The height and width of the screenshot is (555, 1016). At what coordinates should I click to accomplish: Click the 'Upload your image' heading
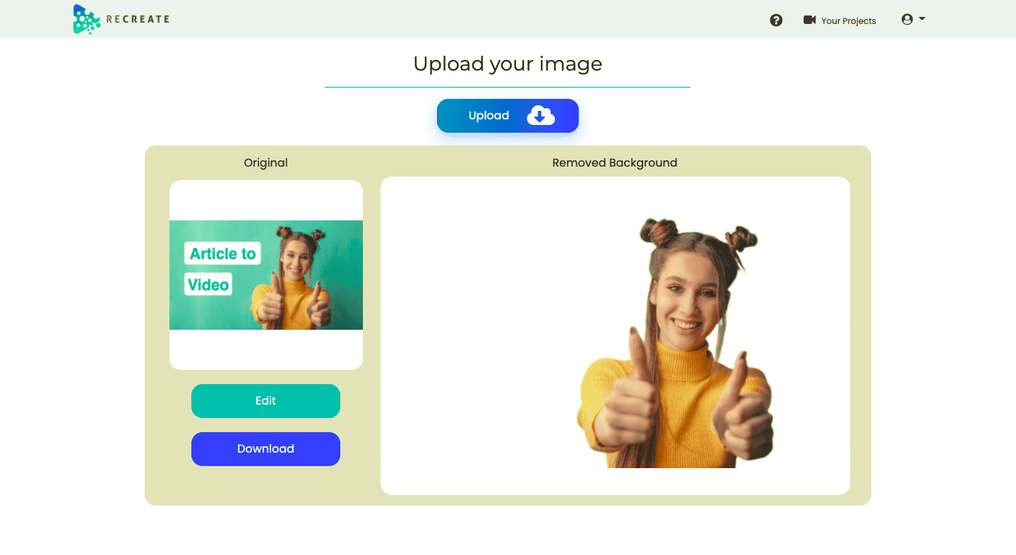click(507, 64)
